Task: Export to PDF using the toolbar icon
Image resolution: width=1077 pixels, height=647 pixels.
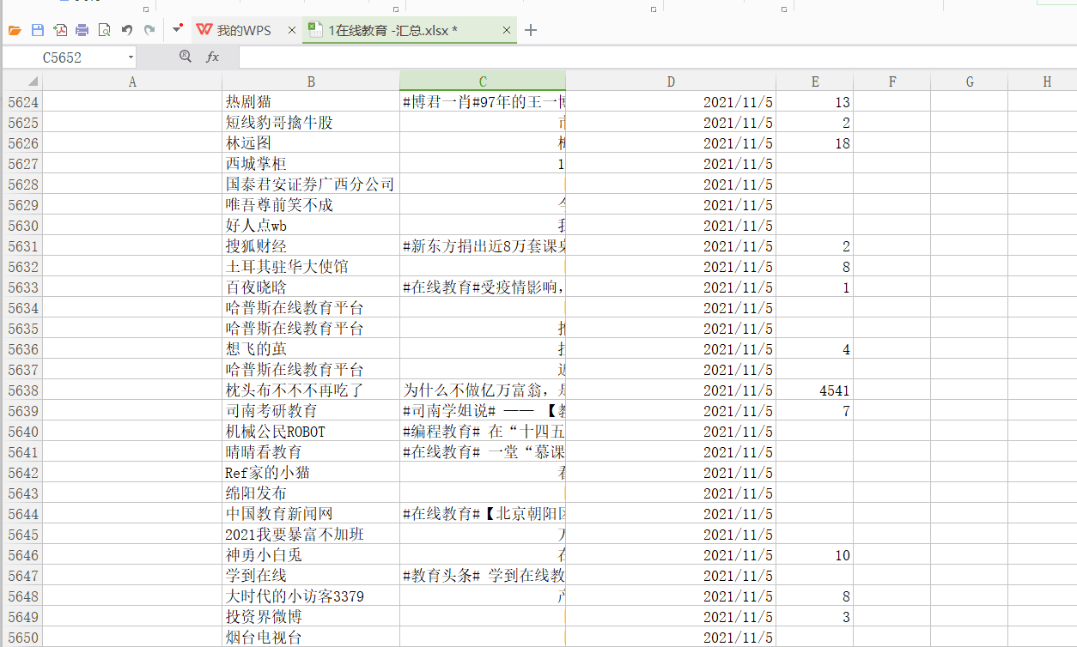Action: (60, 30)
